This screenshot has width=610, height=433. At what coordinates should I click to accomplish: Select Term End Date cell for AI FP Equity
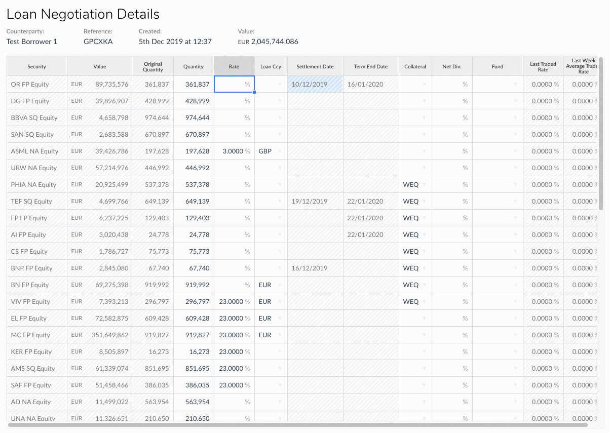(371, 235)
